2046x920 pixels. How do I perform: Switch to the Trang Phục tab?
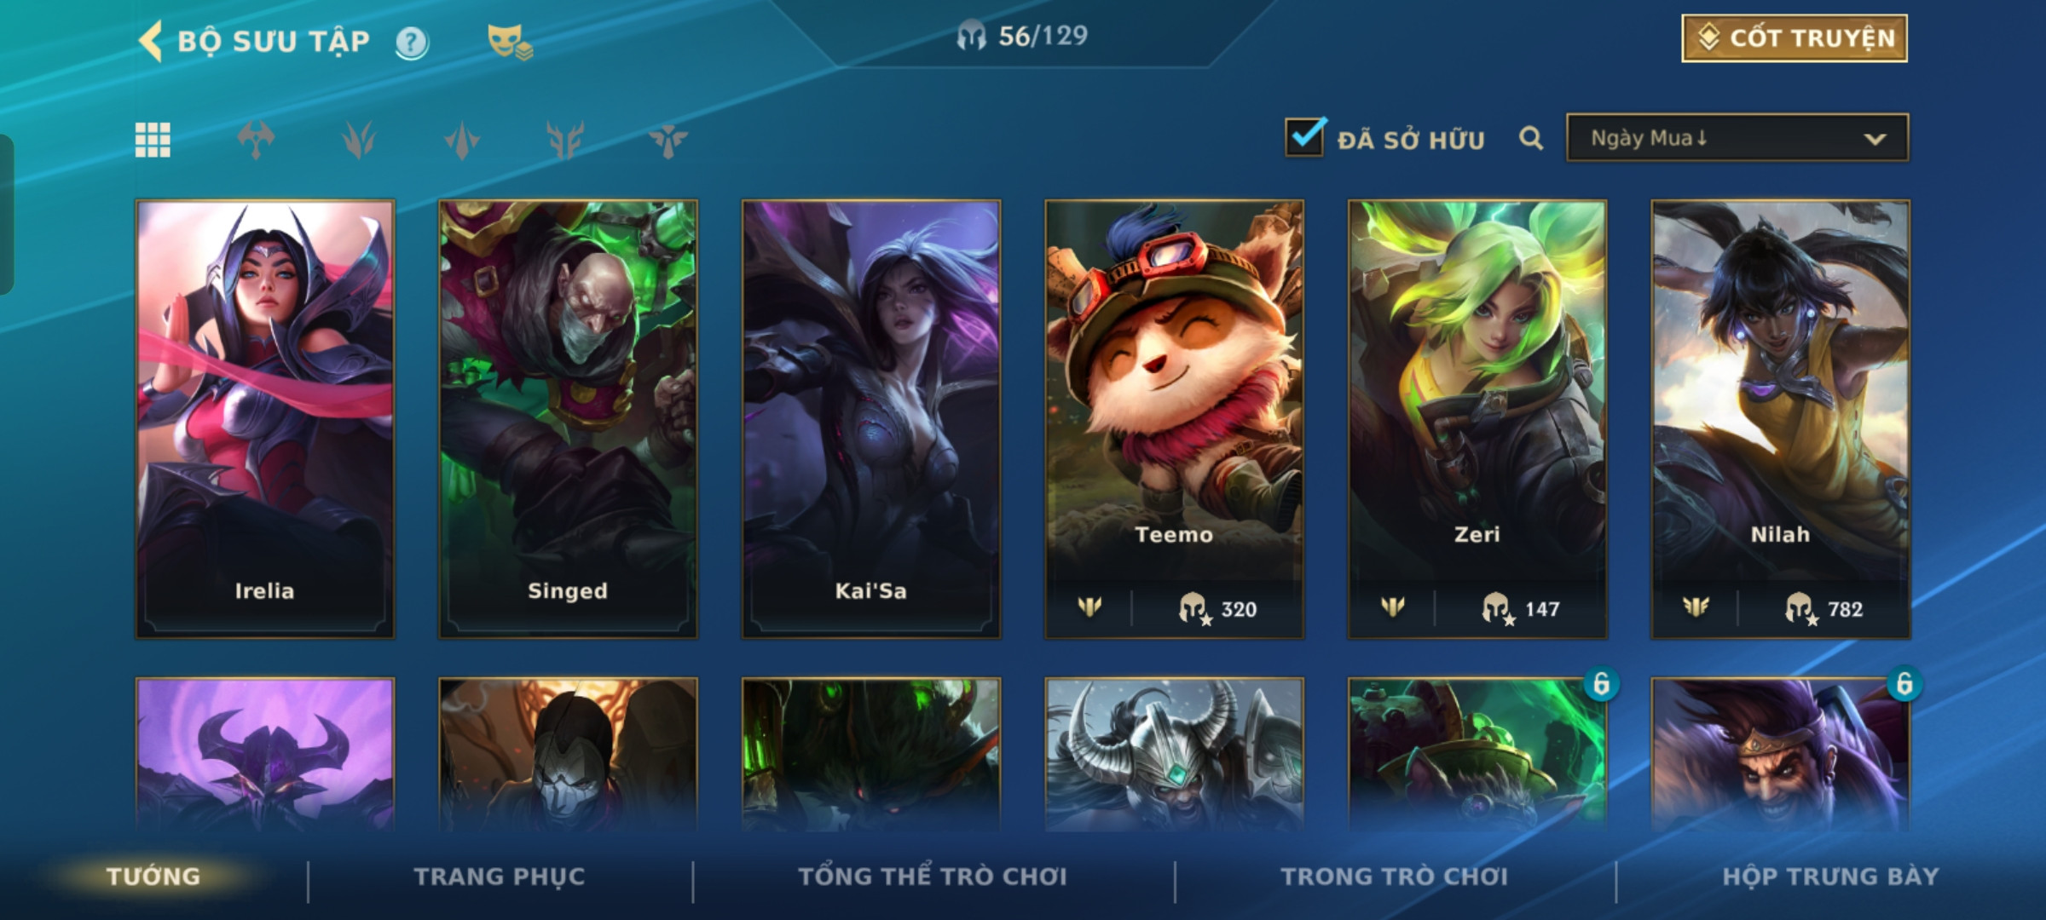click(500, 877)
